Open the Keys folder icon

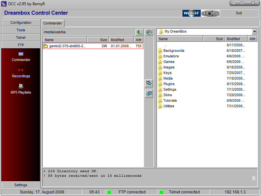pyautogui.click(x=160, y=73)
